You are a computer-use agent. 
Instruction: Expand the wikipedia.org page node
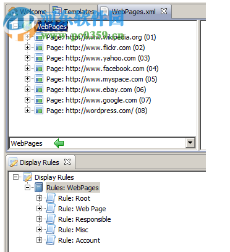(27, 37)
